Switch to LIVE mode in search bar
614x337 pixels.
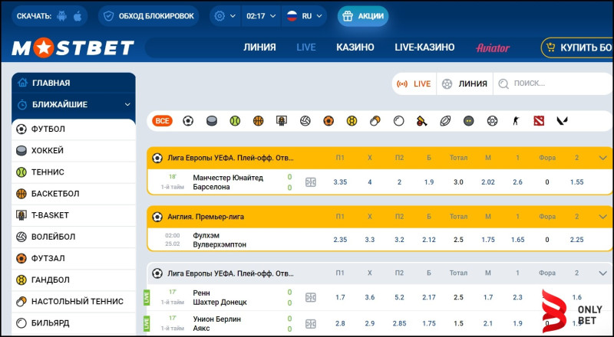[414, 83]
